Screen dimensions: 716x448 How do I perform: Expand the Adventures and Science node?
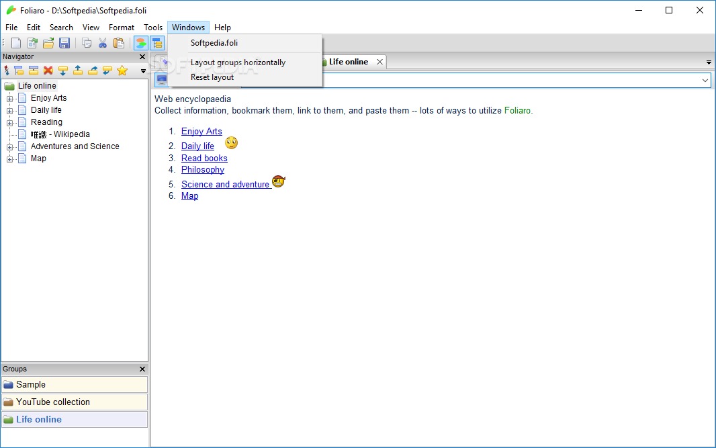(9, 147)
